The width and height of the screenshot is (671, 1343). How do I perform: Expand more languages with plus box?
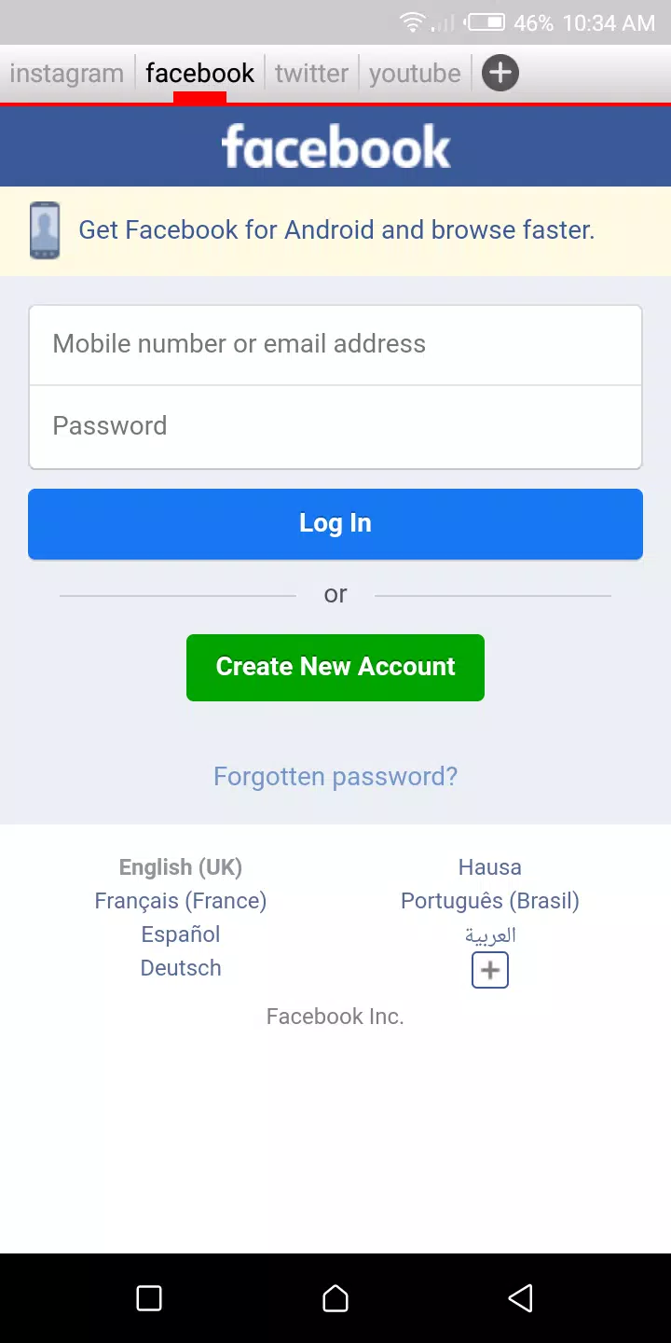[x=490, y=970]
